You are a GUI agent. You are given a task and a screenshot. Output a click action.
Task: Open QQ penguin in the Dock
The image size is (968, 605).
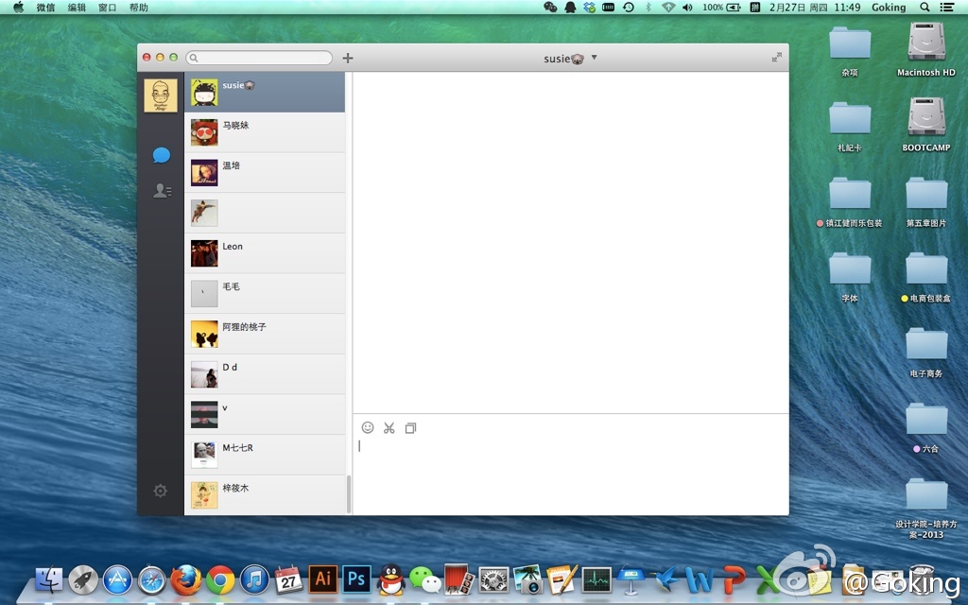click(x=390, y=579)
